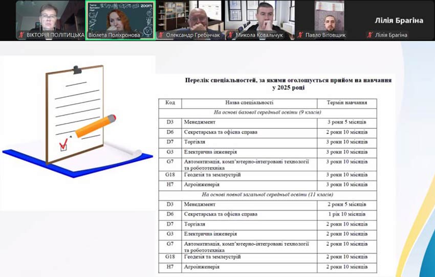Click the 'Код' column header

[170, 103]
